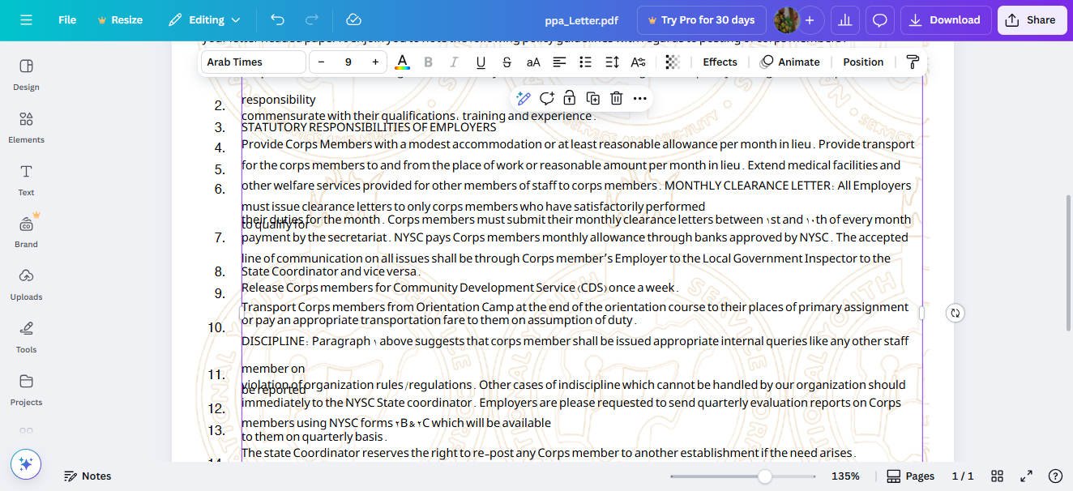Lock the selected element
The width and height of the screenshot is (1073, 491).
tap(570, 98)
